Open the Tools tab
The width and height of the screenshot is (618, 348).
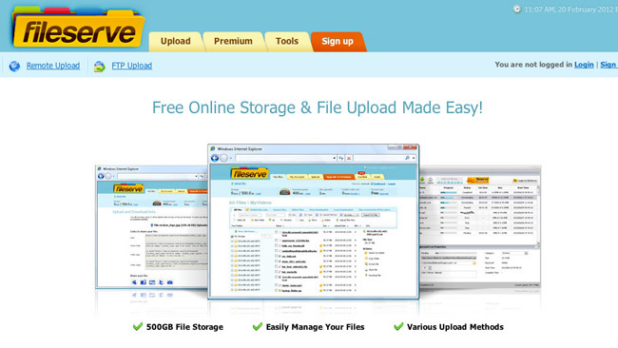pos(287,42)
